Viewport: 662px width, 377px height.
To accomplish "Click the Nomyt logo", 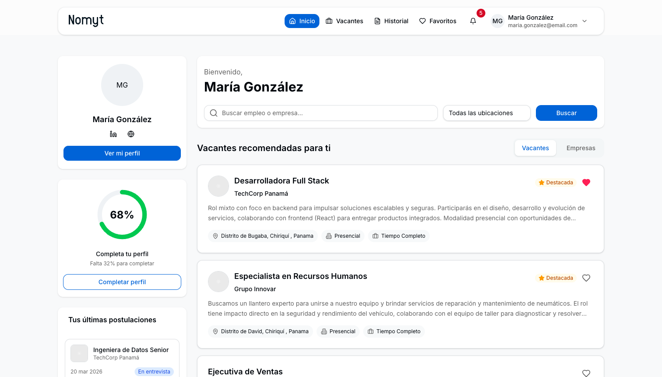I will tap(85, 21).
